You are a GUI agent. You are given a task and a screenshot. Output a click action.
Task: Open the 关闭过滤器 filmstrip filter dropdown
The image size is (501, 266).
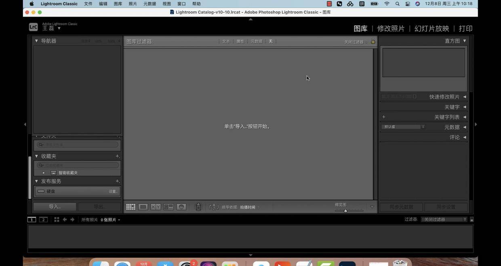[x=444, y=220]
